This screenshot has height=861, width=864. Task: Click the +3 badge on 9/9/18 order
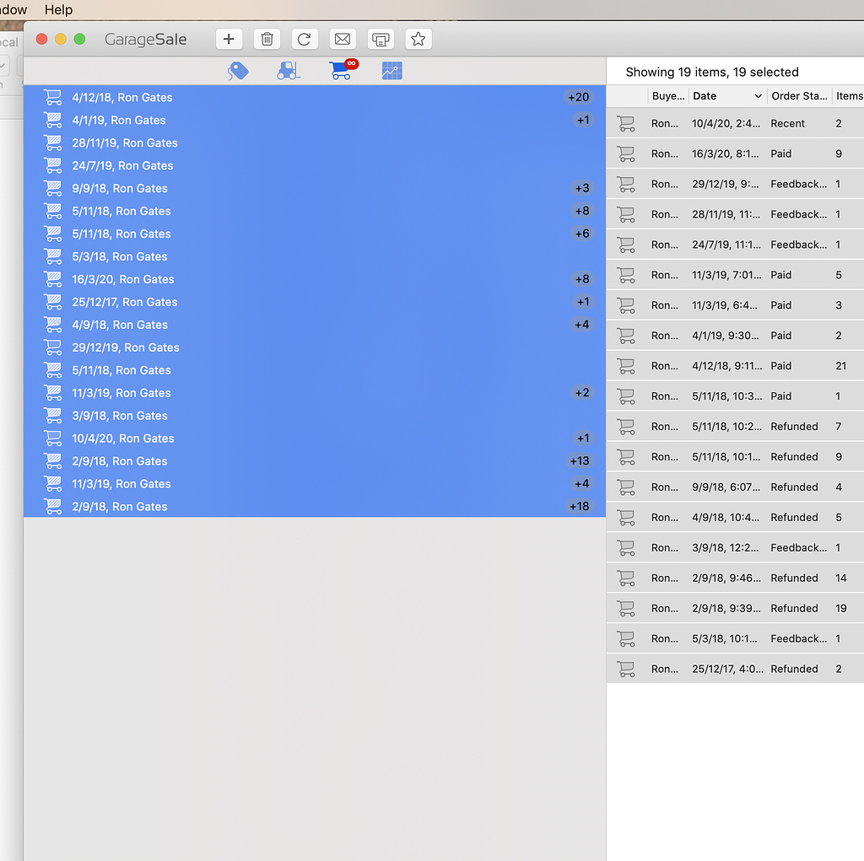pyautogui.click(x=582, y=188)
